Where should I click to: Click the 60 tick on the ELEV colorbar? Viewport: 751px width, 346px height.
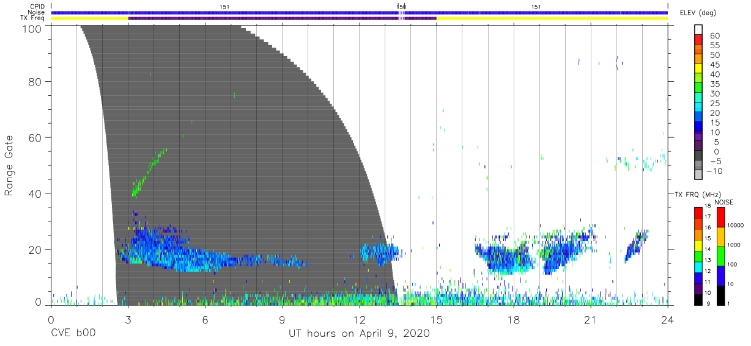pyautogui.click(x=714, y=36)
